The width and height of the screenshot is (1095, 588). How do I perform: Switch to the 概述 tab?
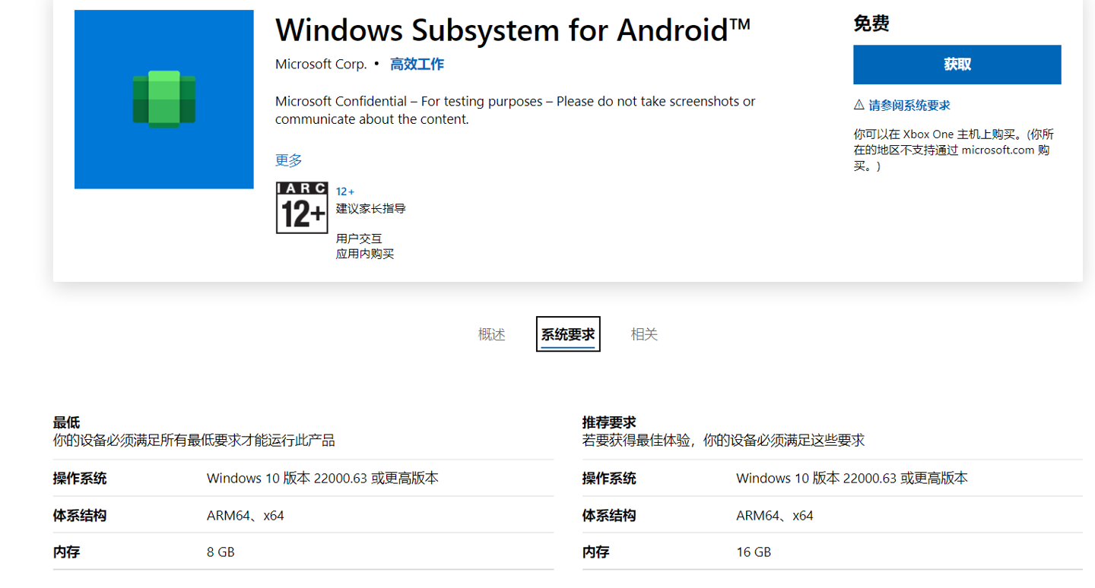(x=491, y=334)
